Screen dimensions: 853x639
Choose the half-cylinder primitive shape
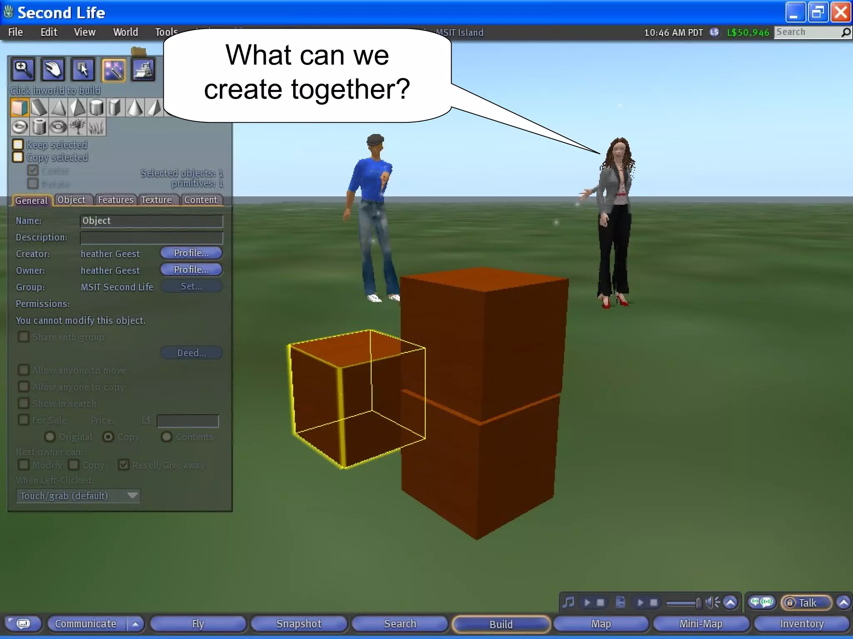click(x=115, y=107)
